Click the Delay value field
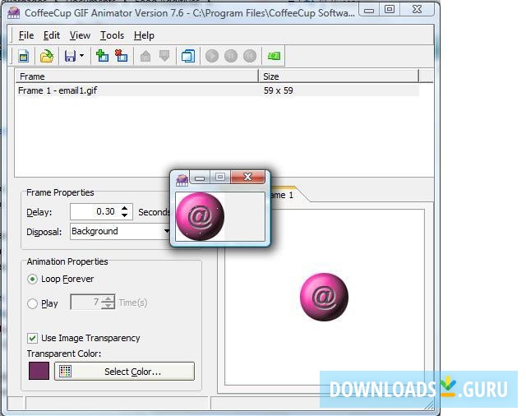 (x=95, y=211)
